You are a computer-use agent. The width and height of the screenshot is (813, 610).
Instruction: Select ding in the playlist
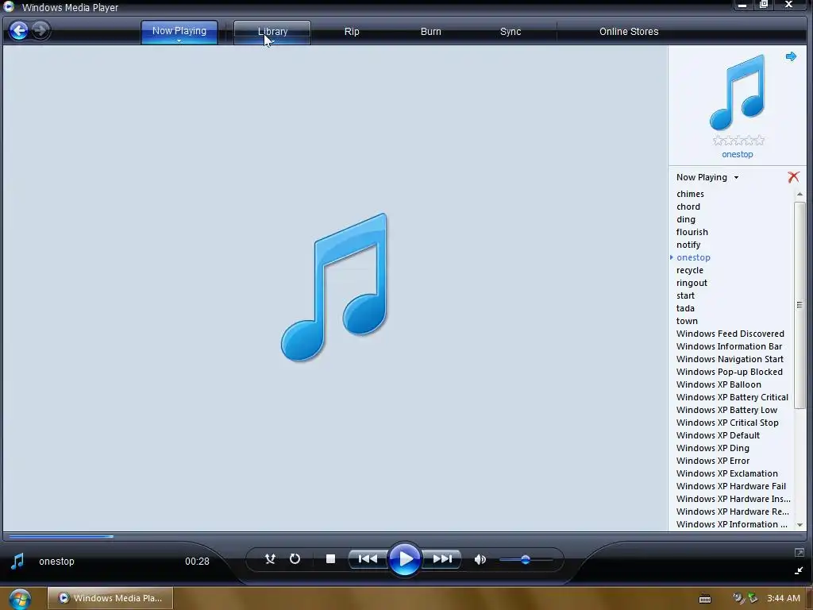click(x=685, y=219)
